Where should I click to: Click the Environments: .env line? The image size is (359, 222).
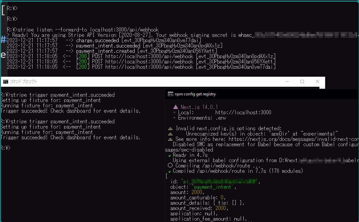(200, 118)
